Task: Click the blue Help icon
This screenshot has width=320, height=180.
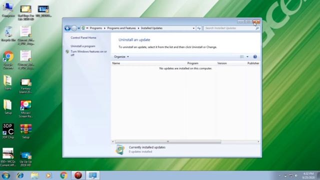Action: 255,56
